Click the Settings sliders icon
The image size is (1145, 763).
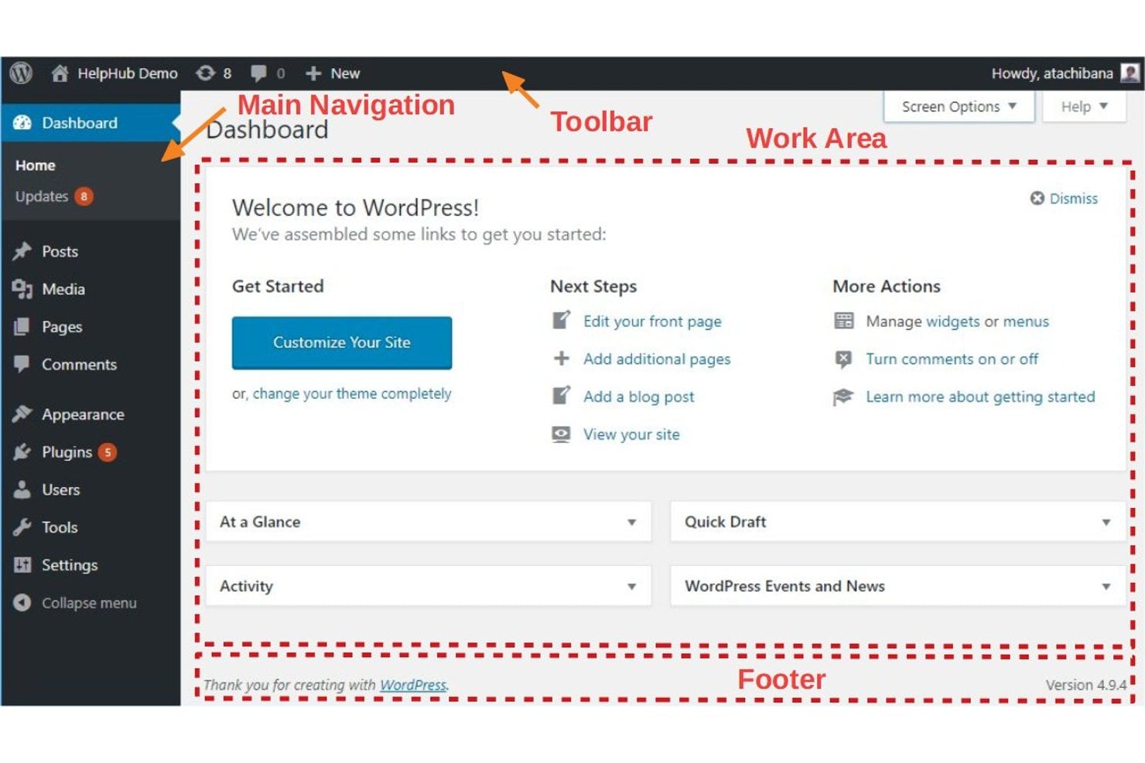click(22, 565)
